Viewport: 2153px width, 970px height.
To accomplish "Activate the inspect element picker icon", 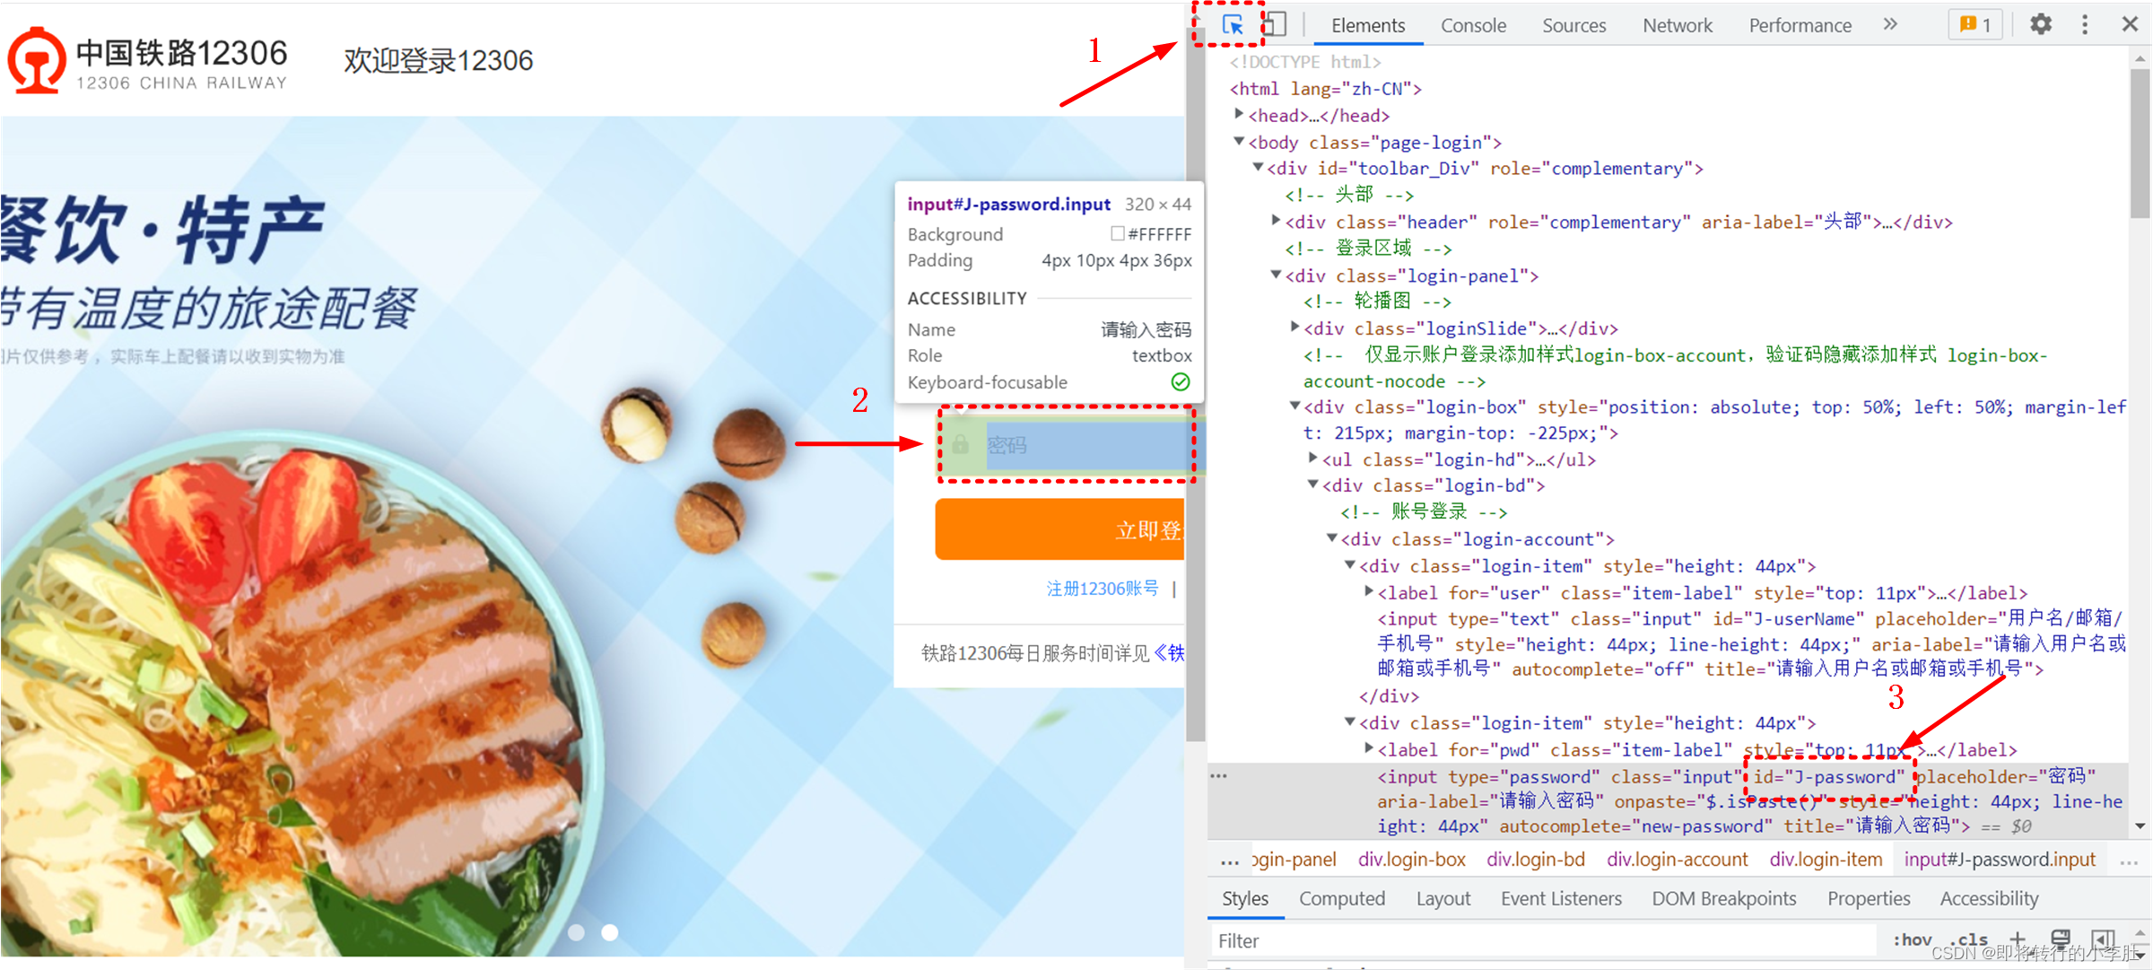I will coord(1233,24).
